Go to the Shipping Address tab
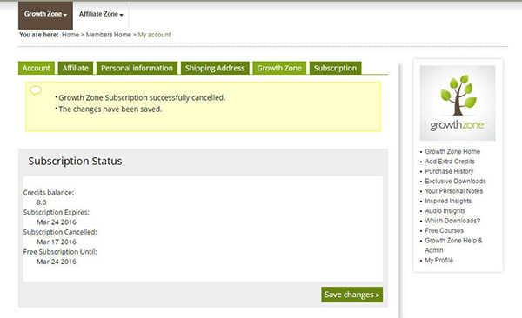 [215, 68]
